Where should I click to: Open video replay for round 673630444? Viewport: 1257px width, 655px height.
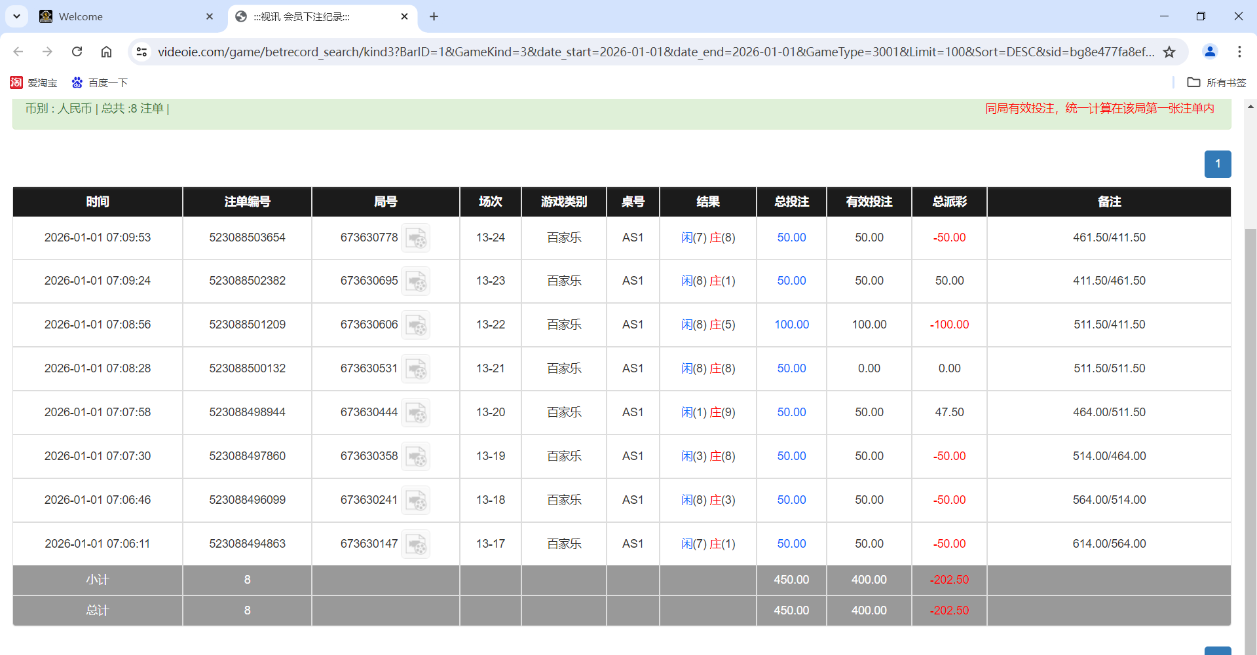(415, 413)
